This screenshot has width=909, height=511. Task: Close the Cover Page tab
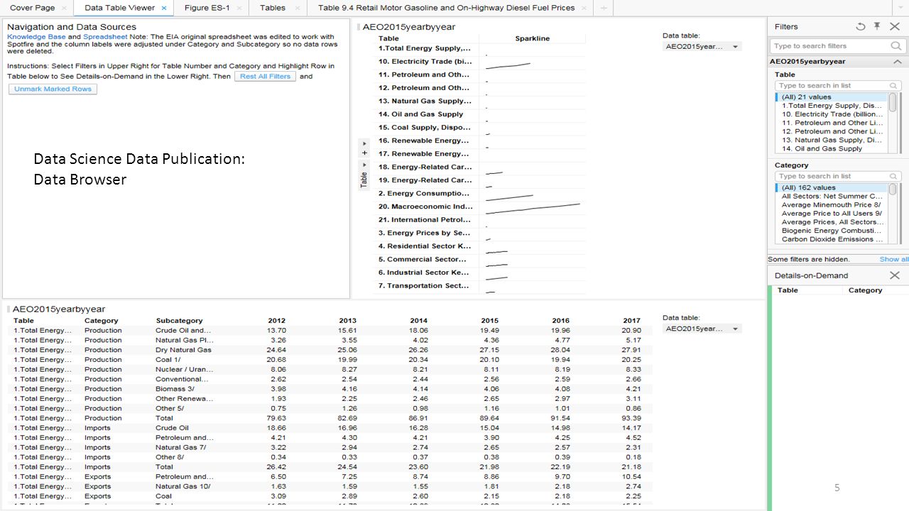coord(65,8)
